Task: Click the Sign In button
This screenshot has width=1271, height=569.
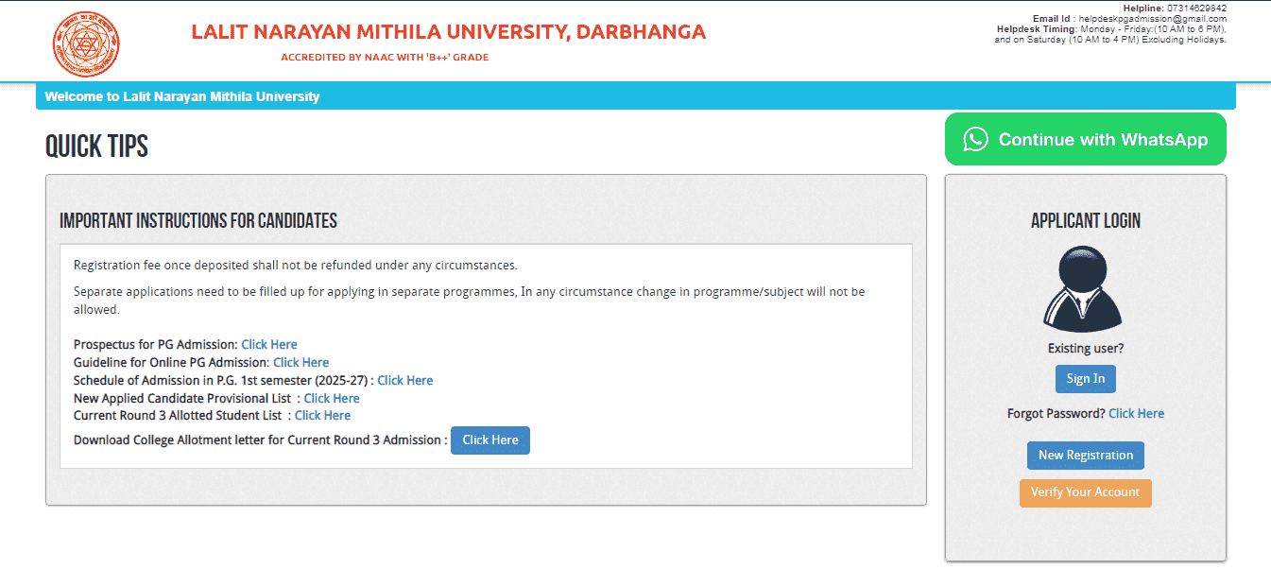Action: [x=1085, y=379]
